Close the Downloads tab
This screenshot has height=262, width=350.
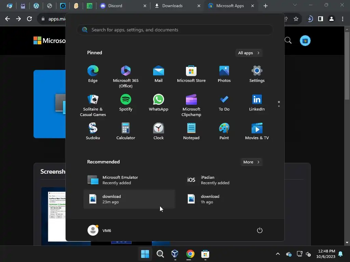click(x=199, y=6)
